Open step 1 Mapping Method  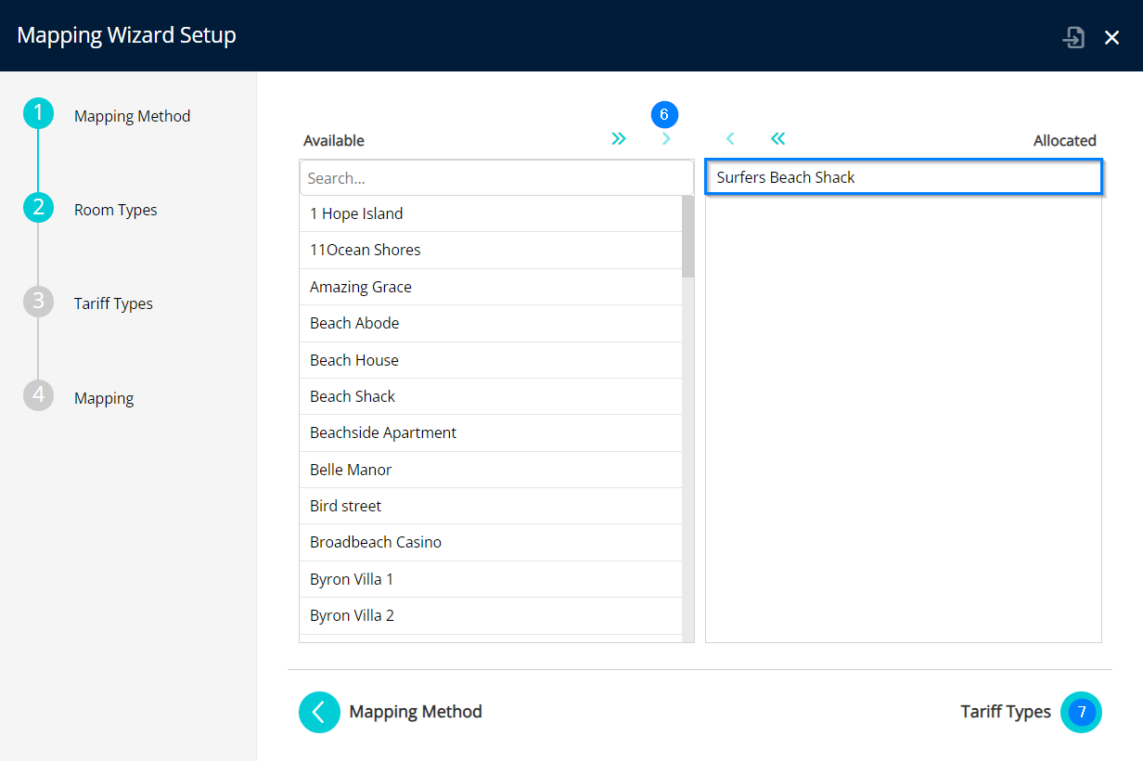pos(38,115)
